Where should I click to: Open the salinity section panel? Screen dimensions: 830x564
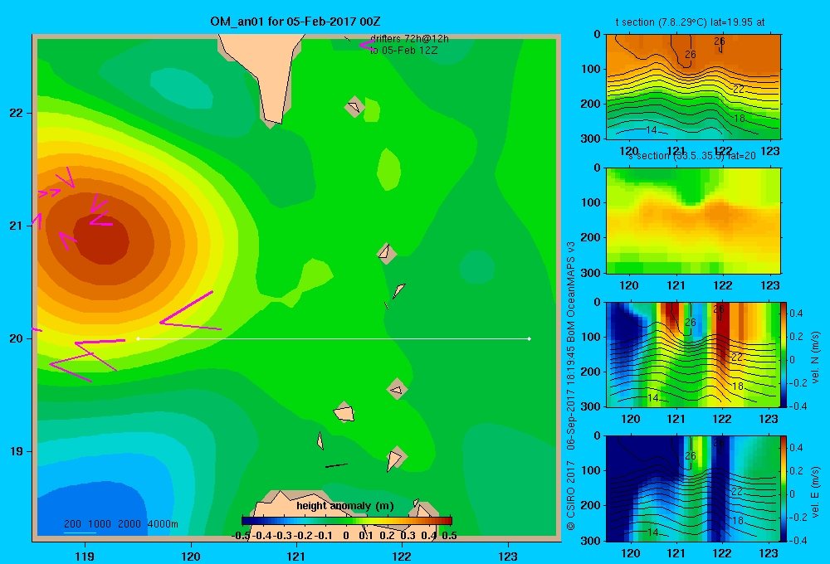point(693,220)
